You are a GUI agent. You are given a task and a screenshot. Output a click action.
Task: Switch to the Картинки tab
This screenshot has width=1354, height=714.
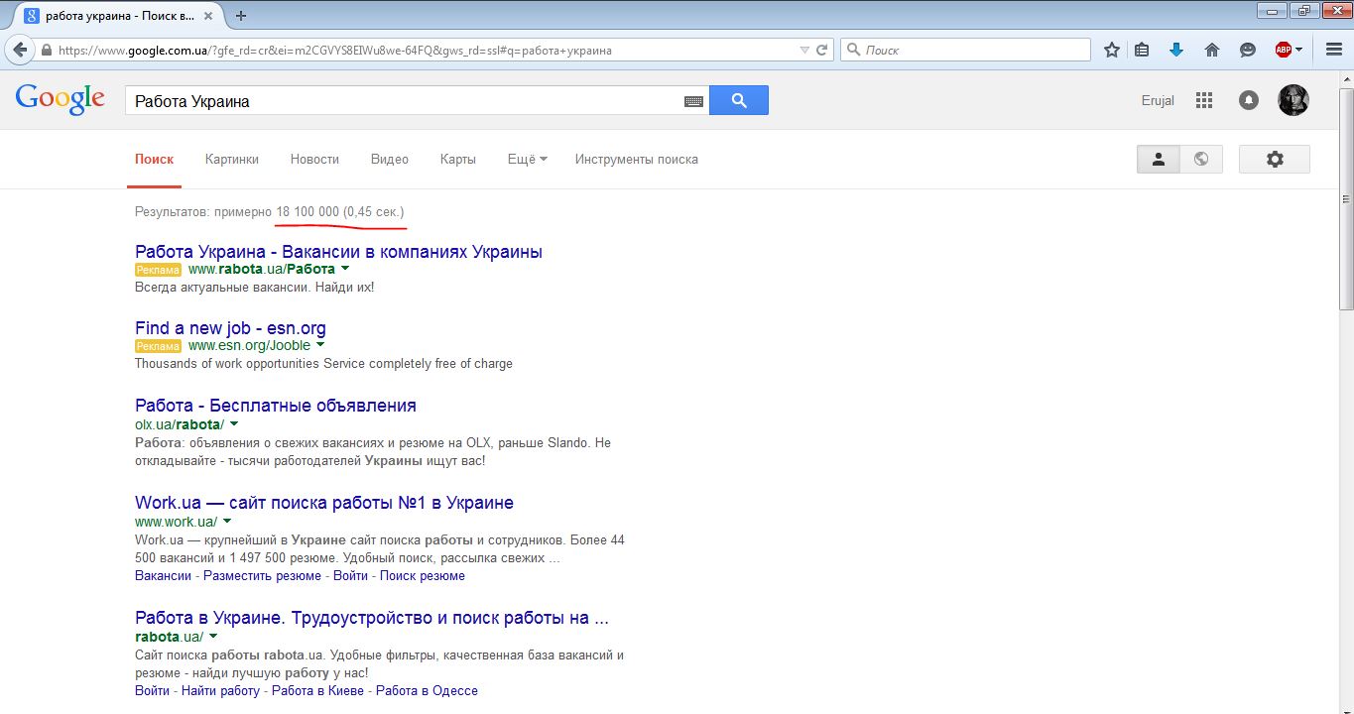(x=232, y=159)
